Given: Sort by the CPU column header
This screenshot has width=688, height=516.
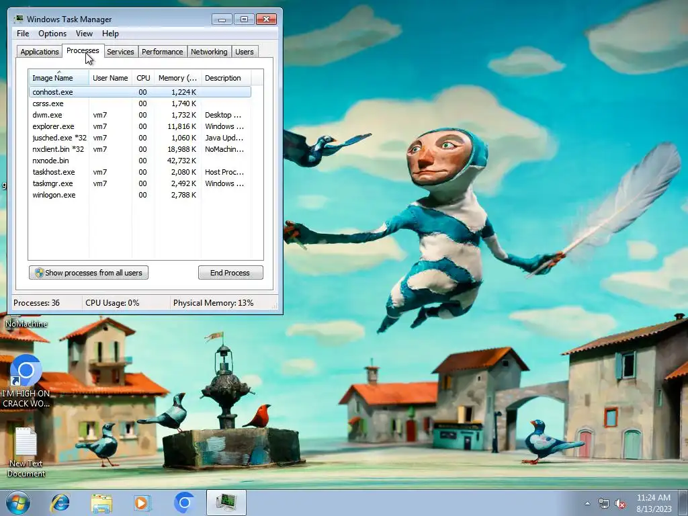Looking at the screenshot, I should click(x=143, y=78).
